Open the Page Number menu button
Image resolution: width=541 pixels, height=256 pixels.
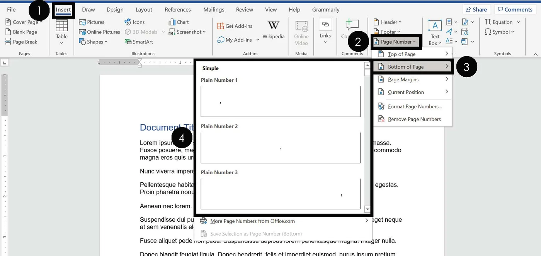pos(395,42)
